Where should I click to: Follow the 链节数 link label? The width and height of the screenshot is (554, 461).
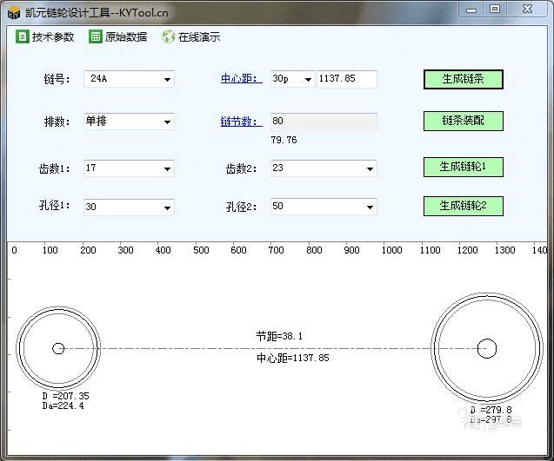[242, 122]
